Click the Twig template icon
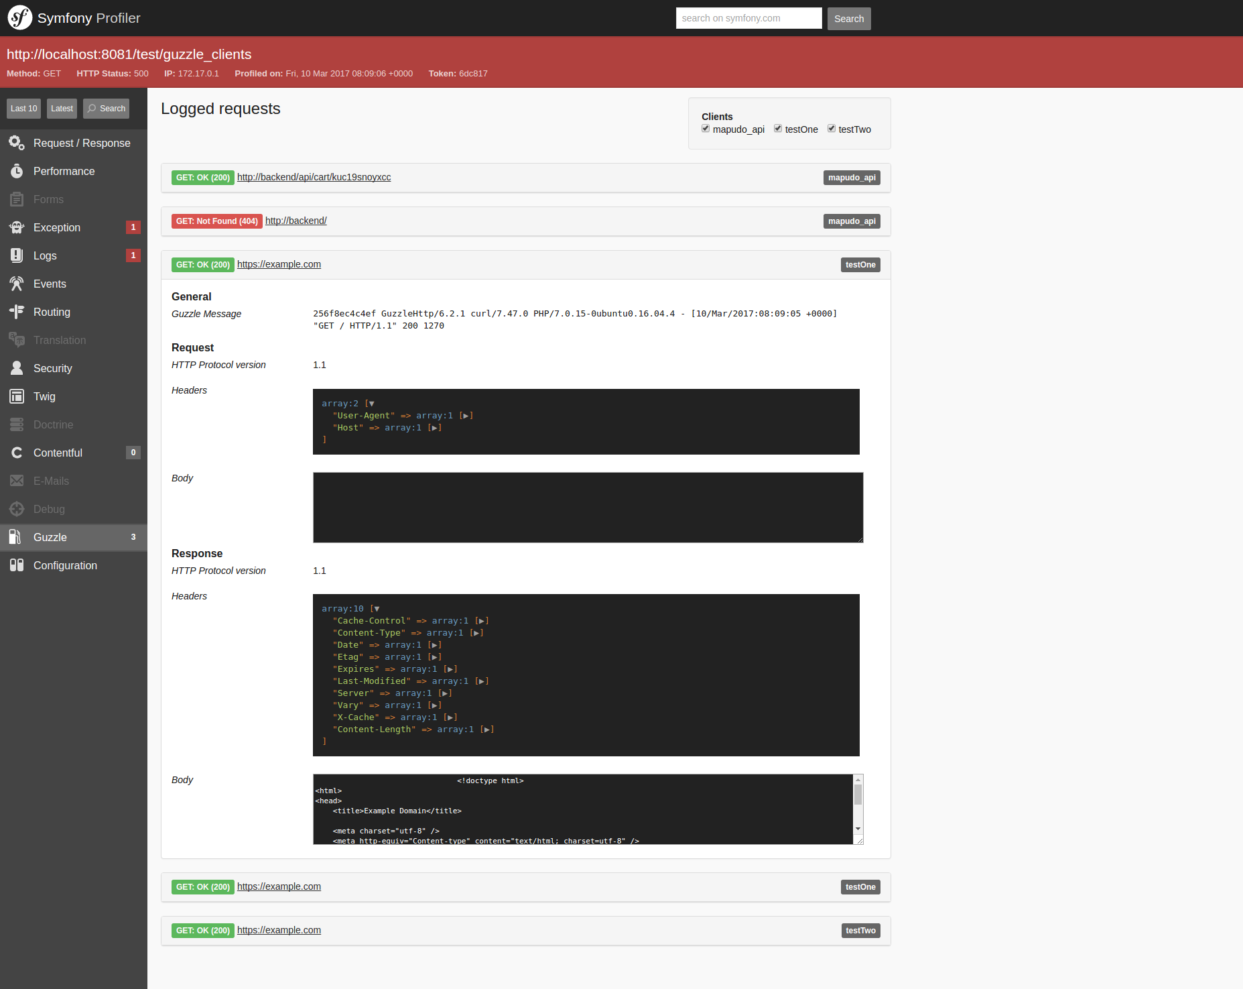This screenshot has height=989, width=1243. pyautogui.click(x=17, y=396)
